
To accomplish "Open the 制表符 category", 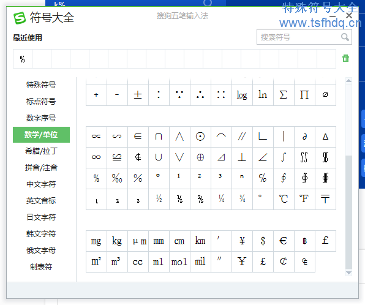I will coord(41,267).
